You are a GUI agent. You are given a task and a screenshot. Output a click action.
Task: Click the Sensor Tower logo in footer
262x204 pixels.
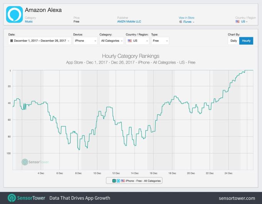pyautogui.click(x=12, y=198)
